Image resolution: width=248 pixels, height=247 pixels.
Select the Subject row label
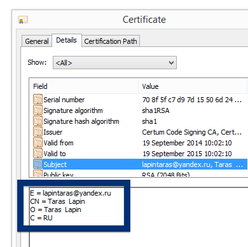click(55, 164)
